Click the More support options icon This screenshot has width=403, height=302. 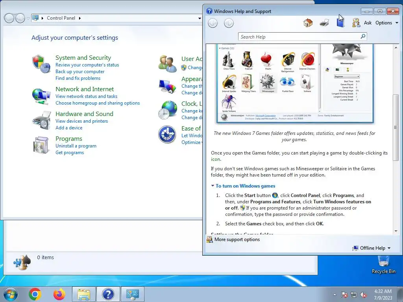coord(210,239)
